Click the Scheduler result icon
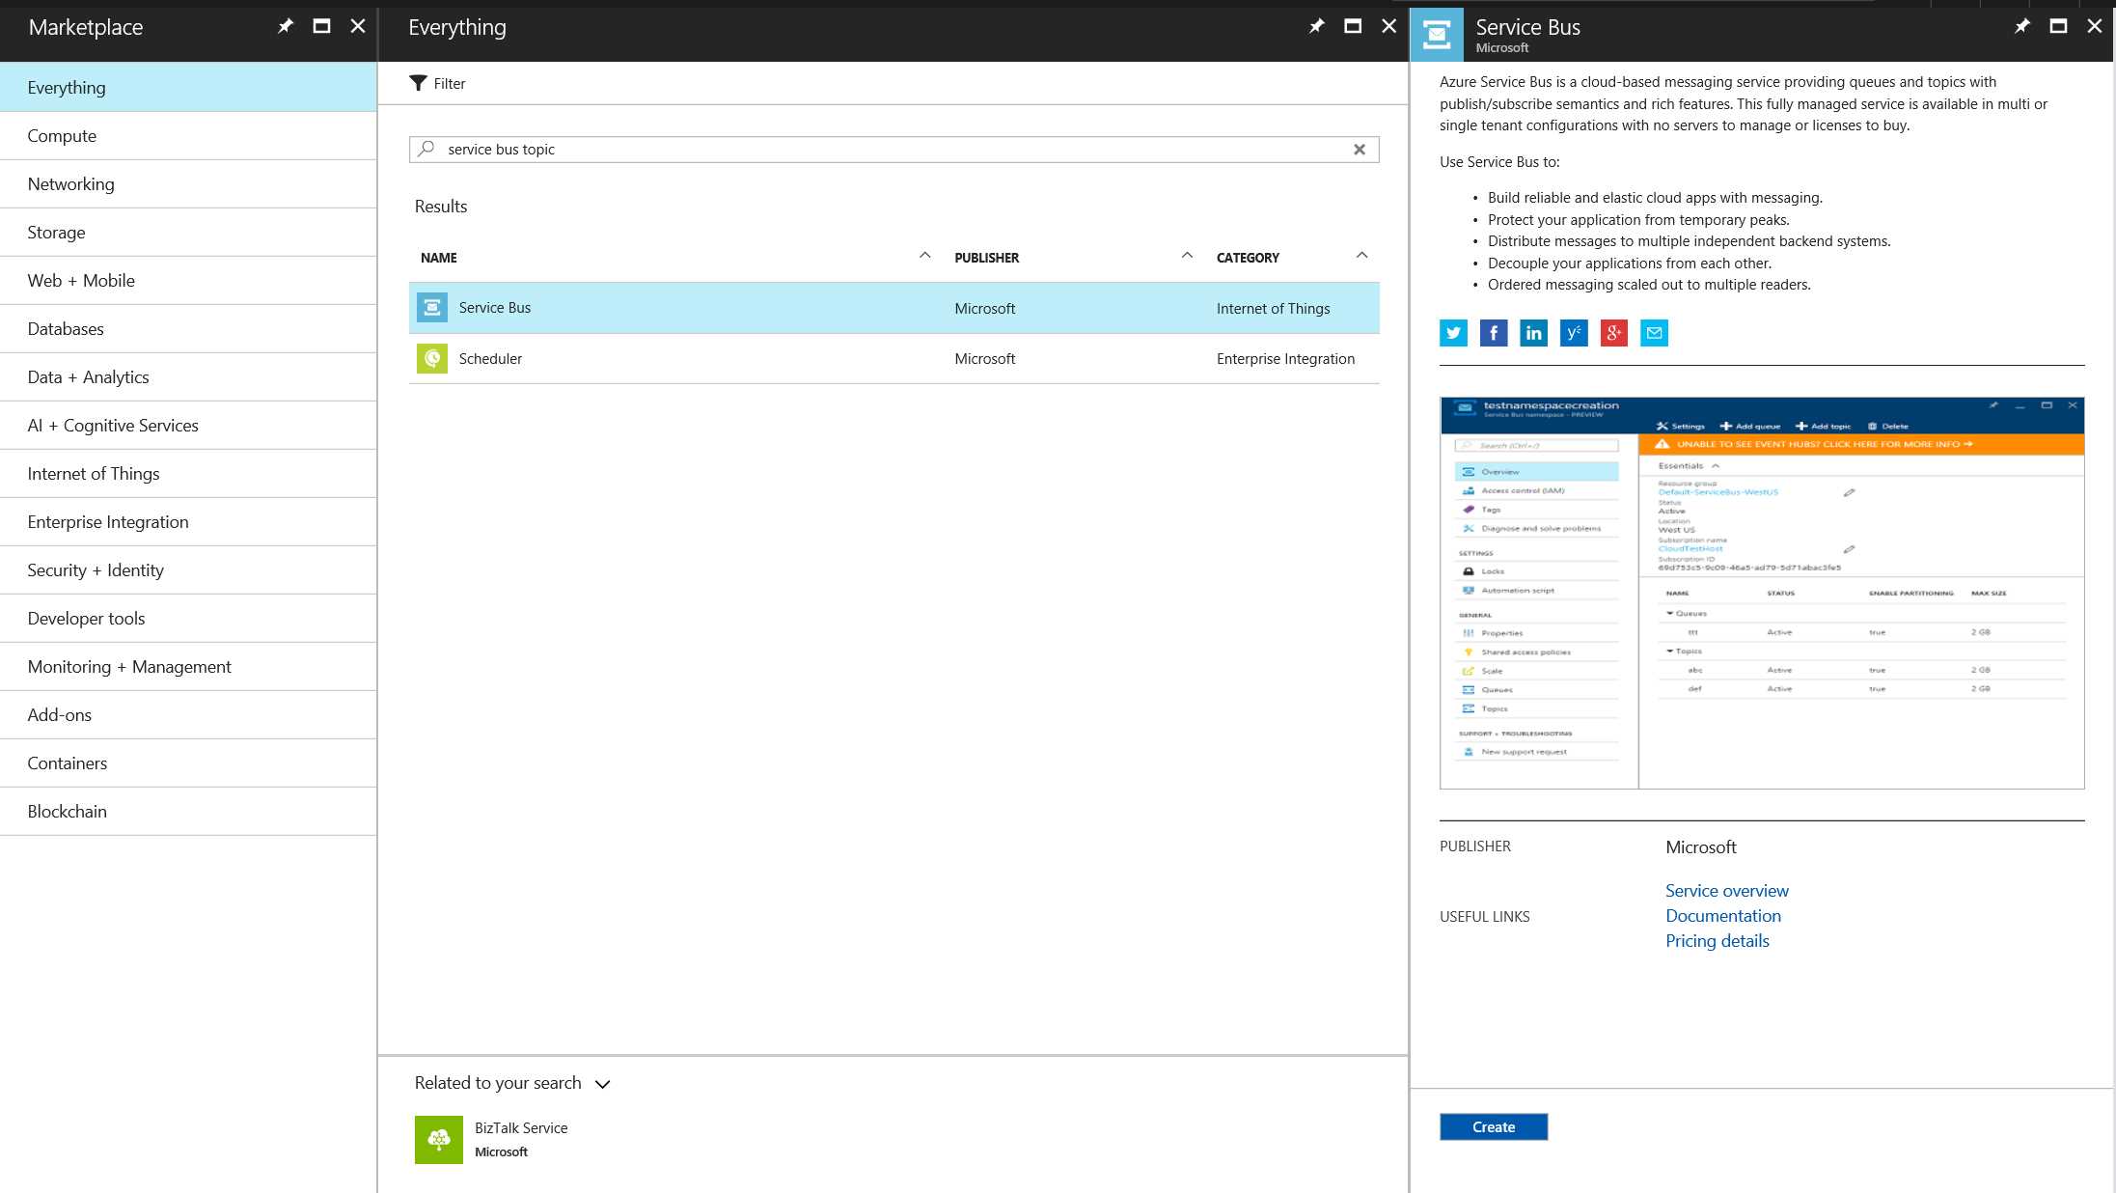 431,358
